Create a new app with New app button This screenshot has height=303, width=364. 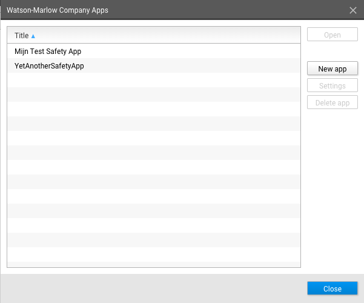[332, 68]
